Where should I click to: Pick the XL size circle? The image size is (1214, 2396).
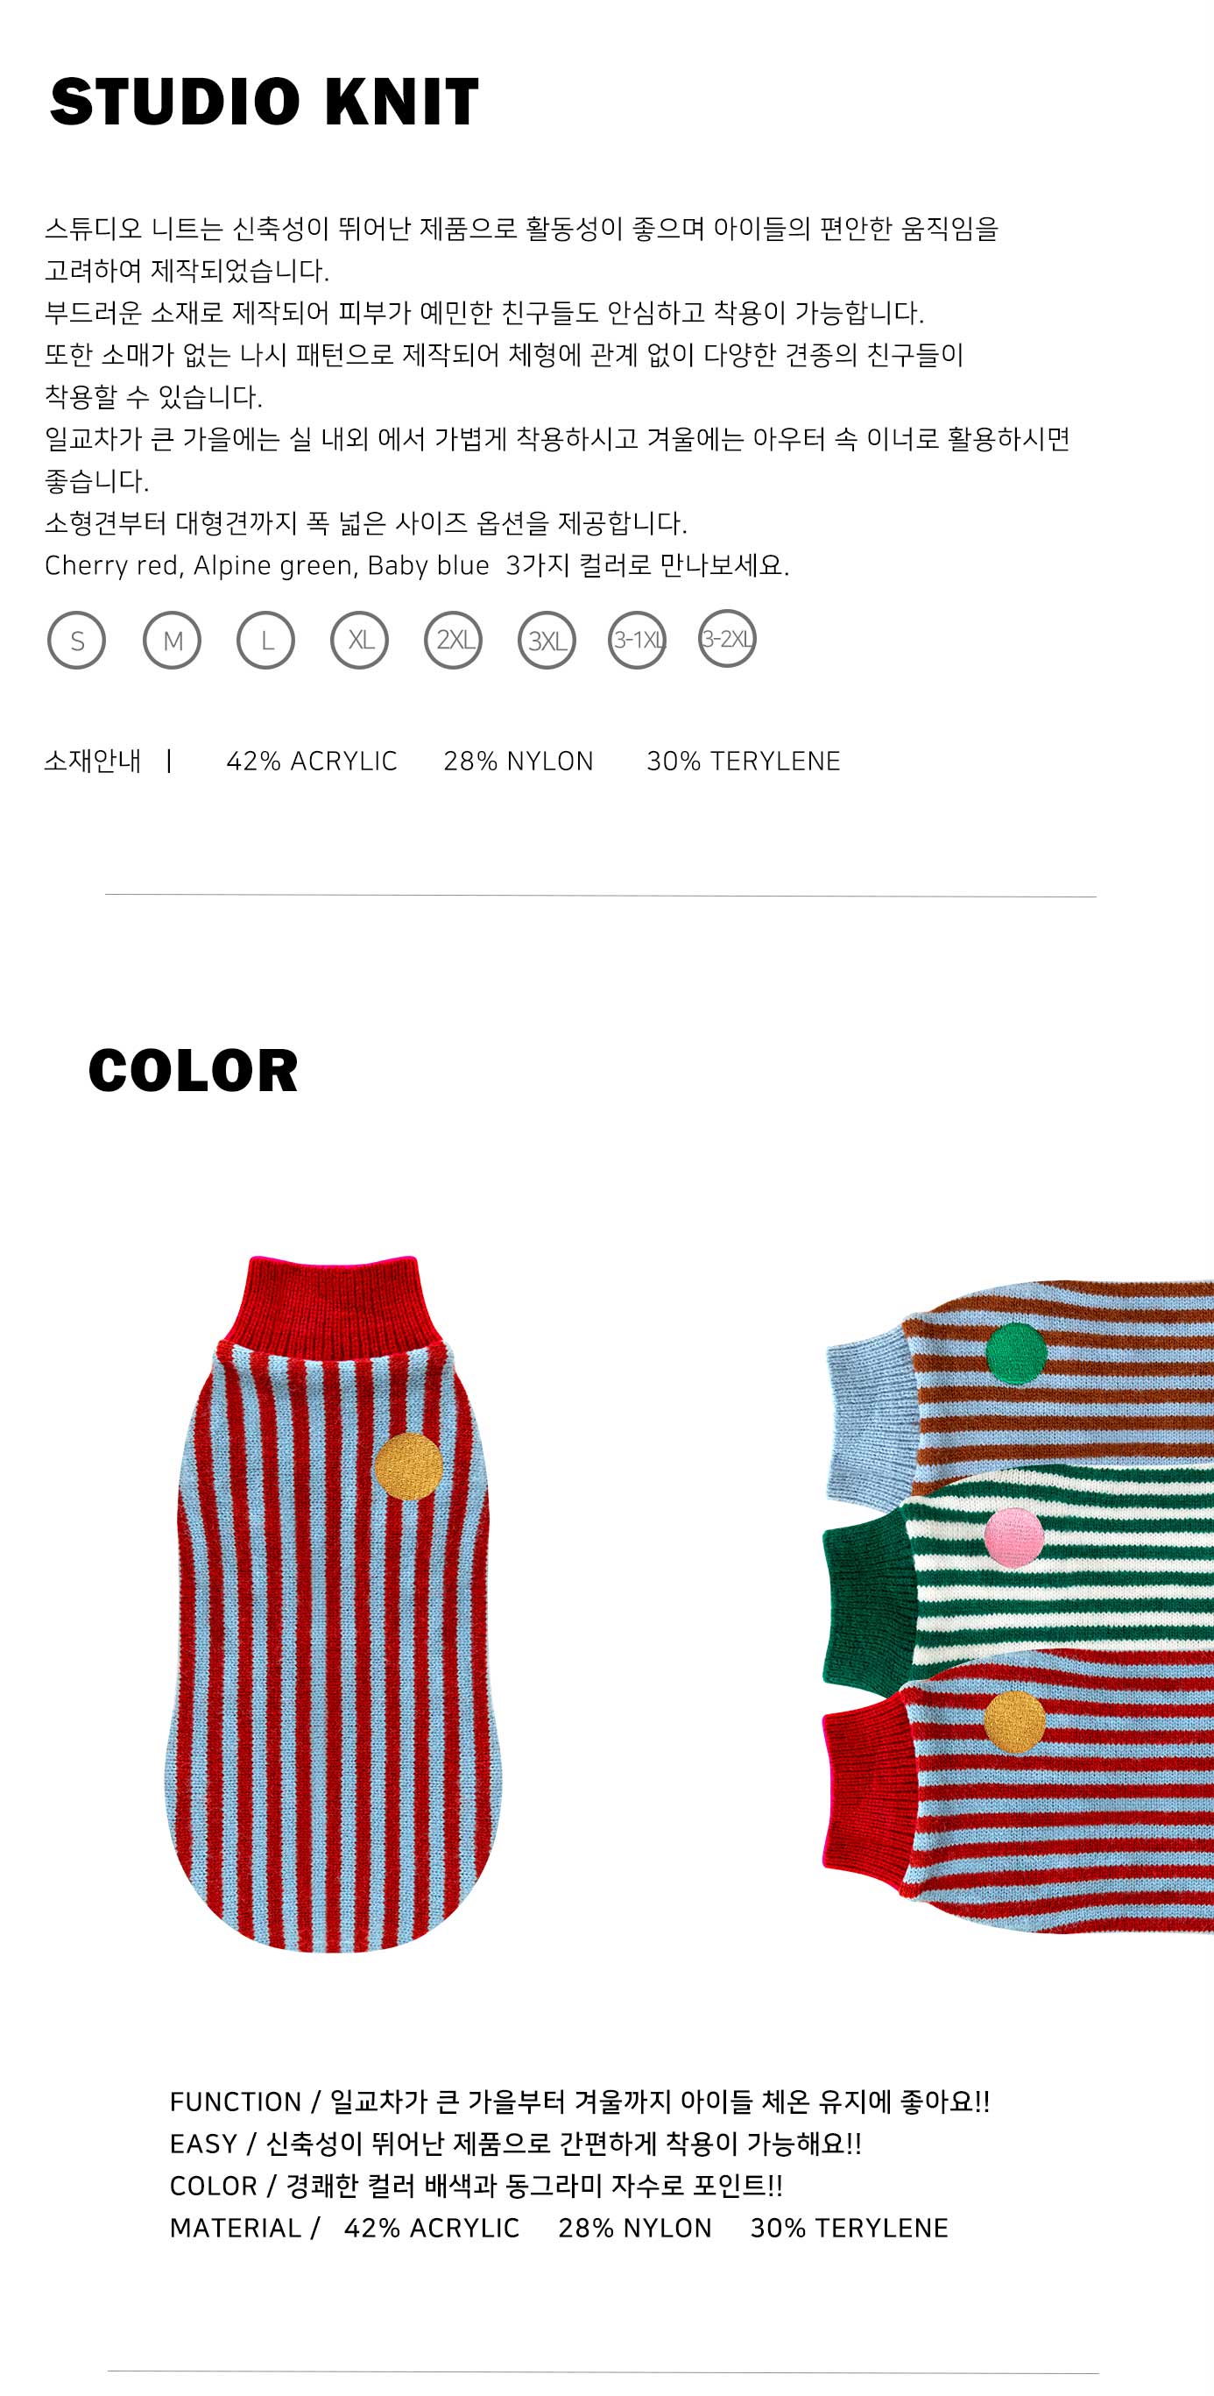(x=360, y=640)
